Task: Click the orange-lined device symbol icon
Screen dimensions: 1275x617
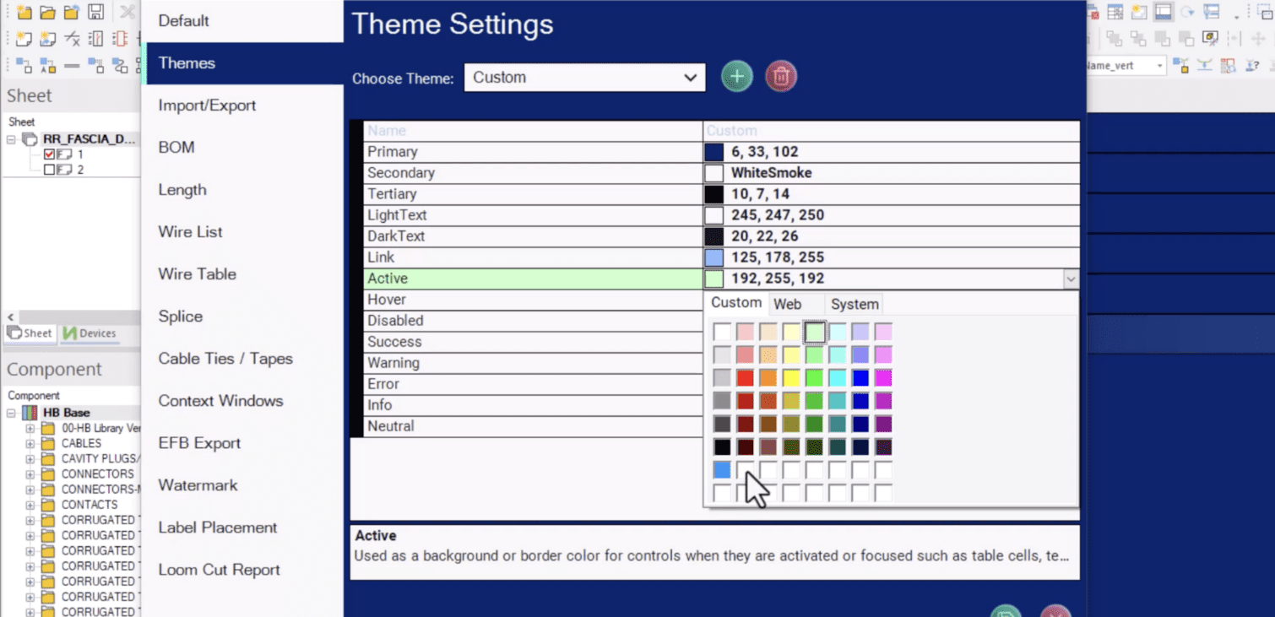Action: pos(95,38)
